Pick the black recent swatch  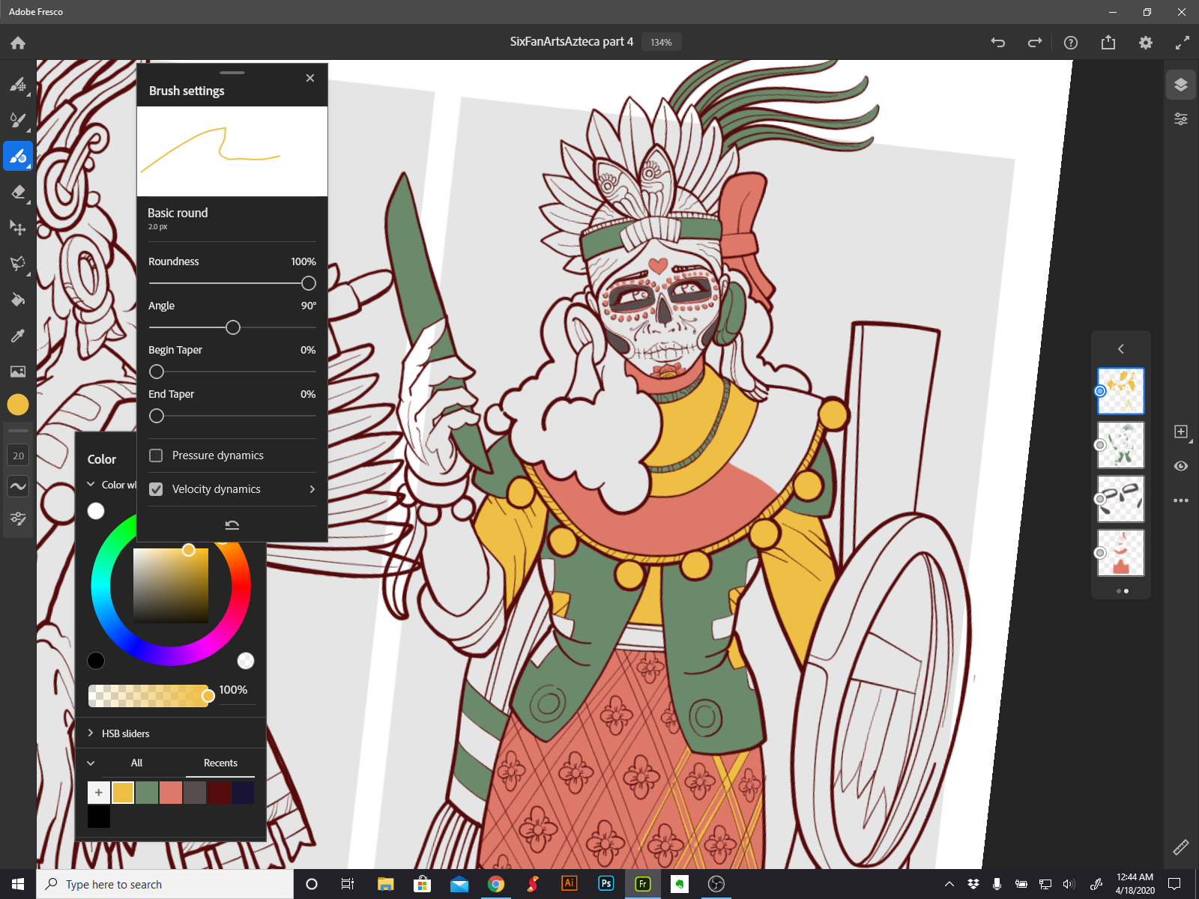coord(99,817)
